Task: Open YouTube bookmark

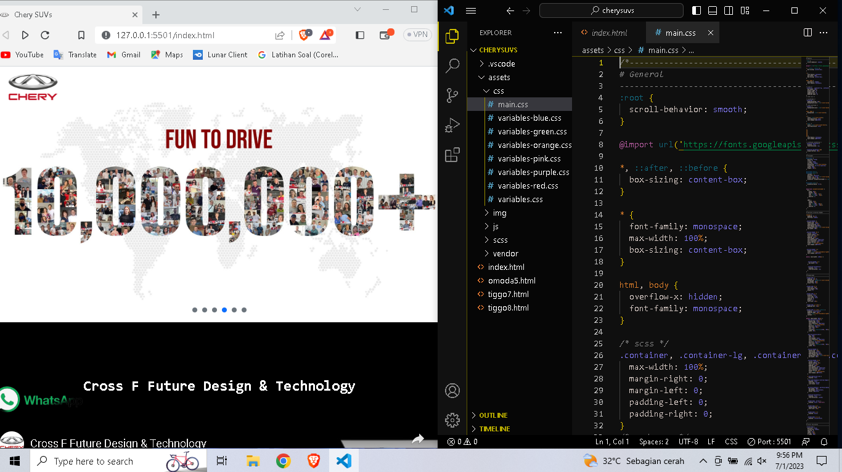Action: [x=22, y=55]
